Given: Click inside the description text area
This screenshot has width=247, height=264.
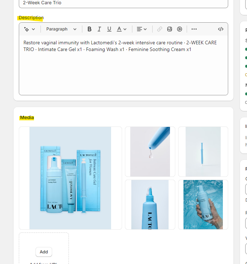Looking at the screenshot, I should click(123, 65).
